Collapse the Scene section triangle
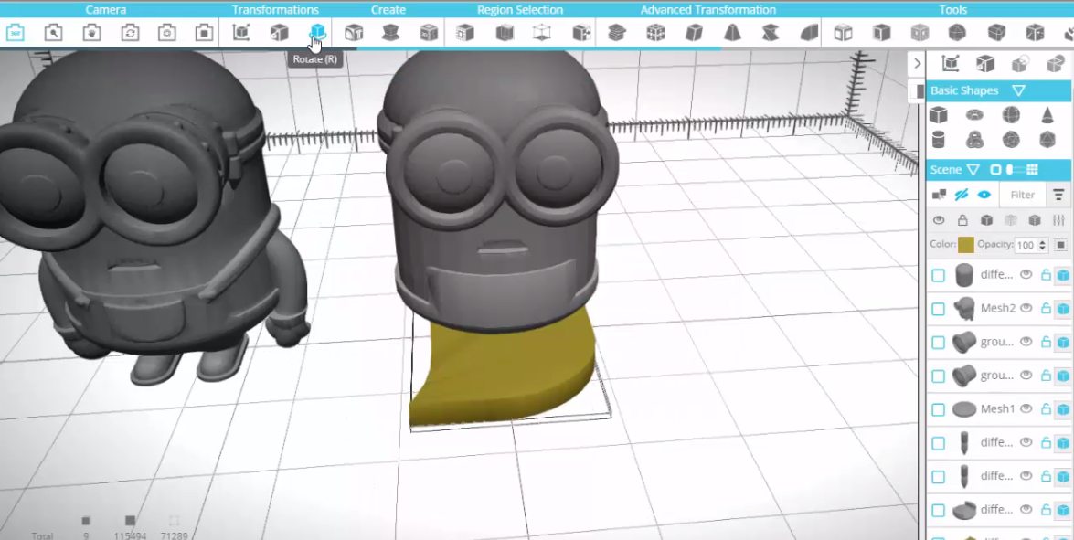The width and height of the screenshot is (1074, 540). 973,169
